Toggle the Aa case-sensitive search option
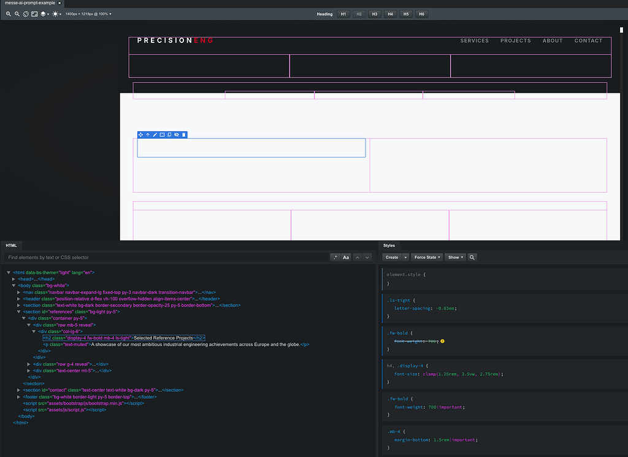This screenshot has width=628, height=457. click(346, 258)
